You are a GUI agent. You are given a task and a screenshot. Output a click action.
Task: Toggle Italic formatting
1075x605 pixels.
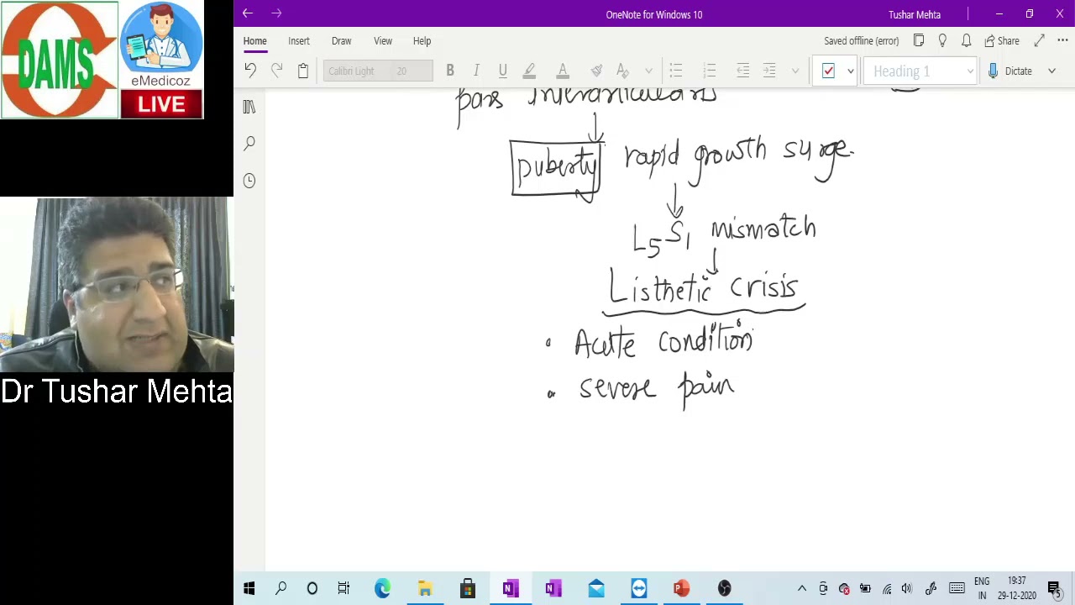pos(476,71)
